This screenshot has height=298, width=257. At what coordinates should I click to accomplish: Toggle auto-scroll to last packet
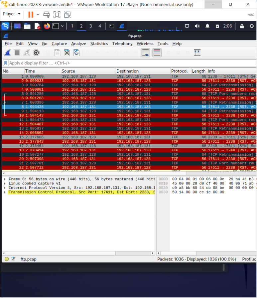coord(145,53)
